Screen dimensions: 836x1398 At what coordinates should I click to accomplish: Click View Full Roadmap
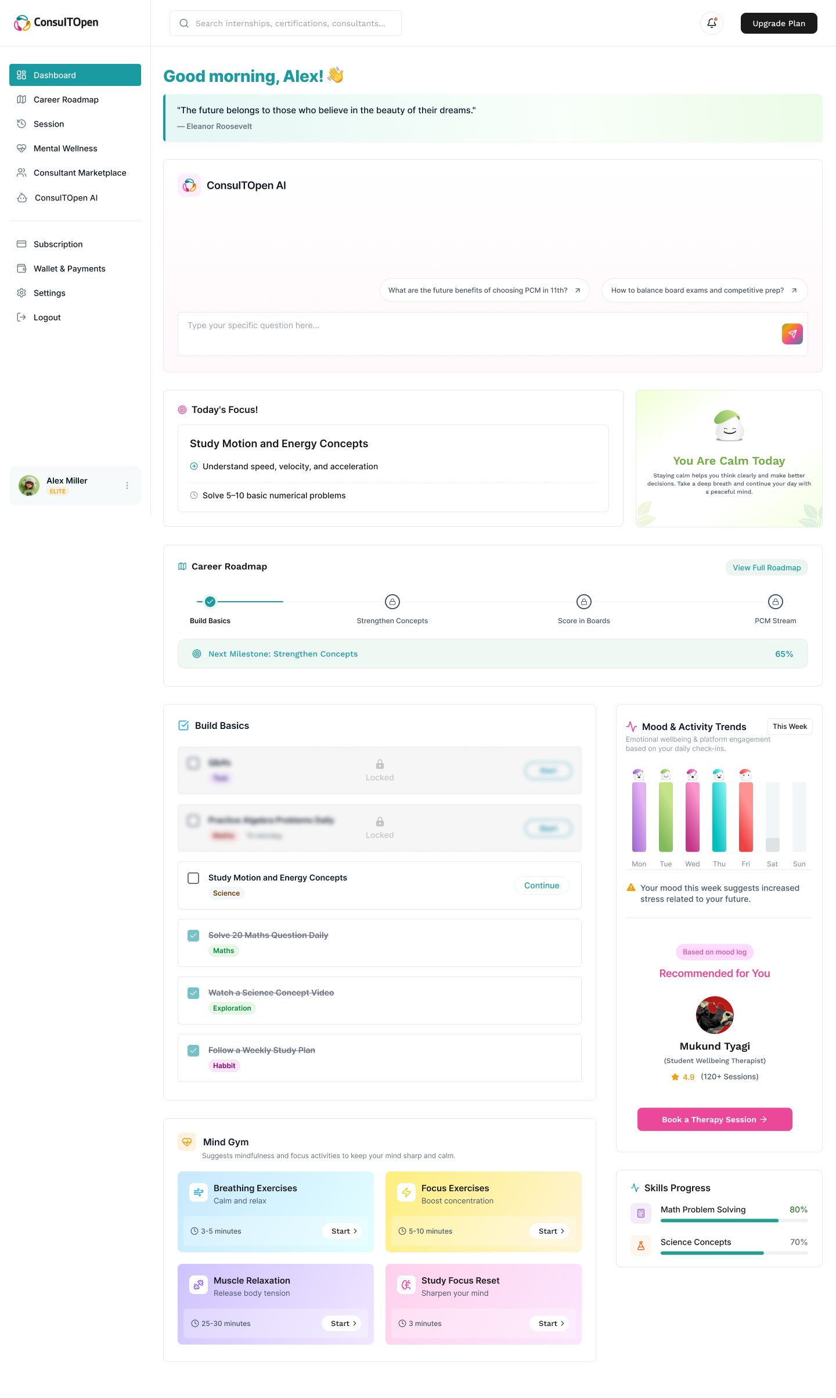766,567
